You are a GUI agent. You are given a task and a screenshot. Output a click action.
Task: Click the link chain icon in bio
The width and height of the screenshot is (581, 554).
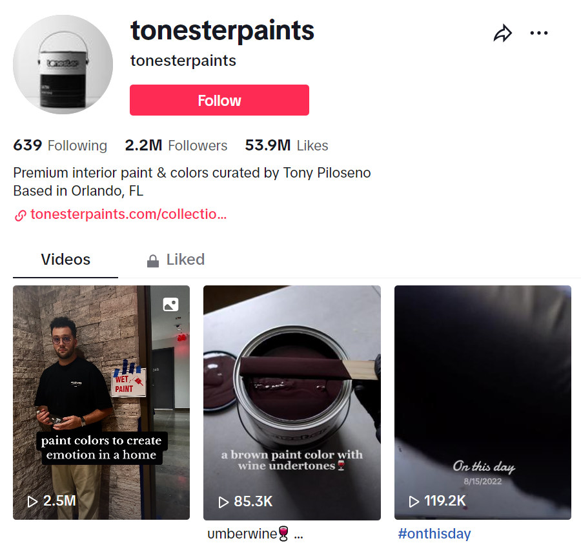20,216
